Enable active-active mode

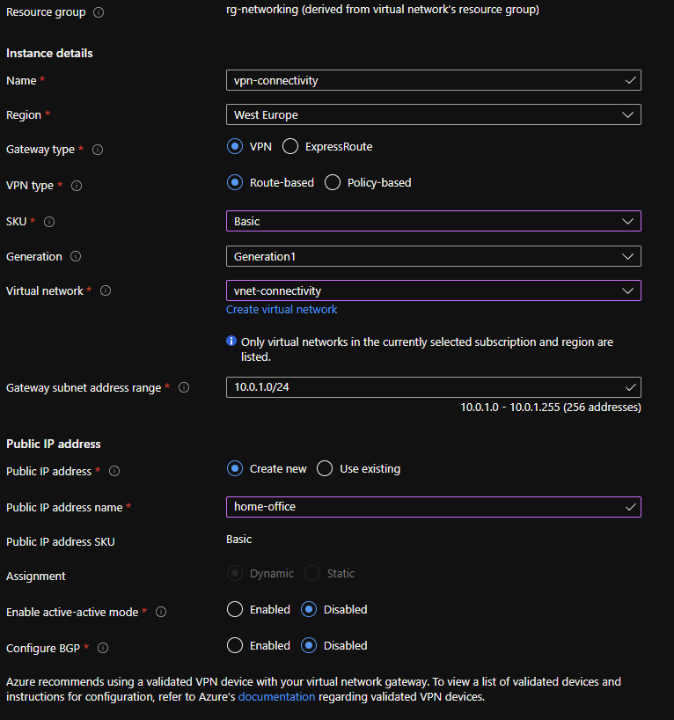tap(235, 609)
